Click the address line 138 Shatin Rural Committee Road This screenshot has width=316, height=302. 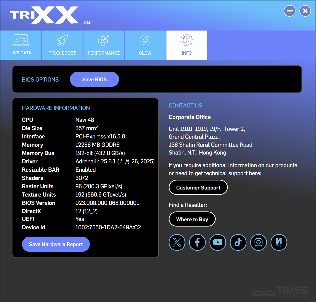coord(211,145)
